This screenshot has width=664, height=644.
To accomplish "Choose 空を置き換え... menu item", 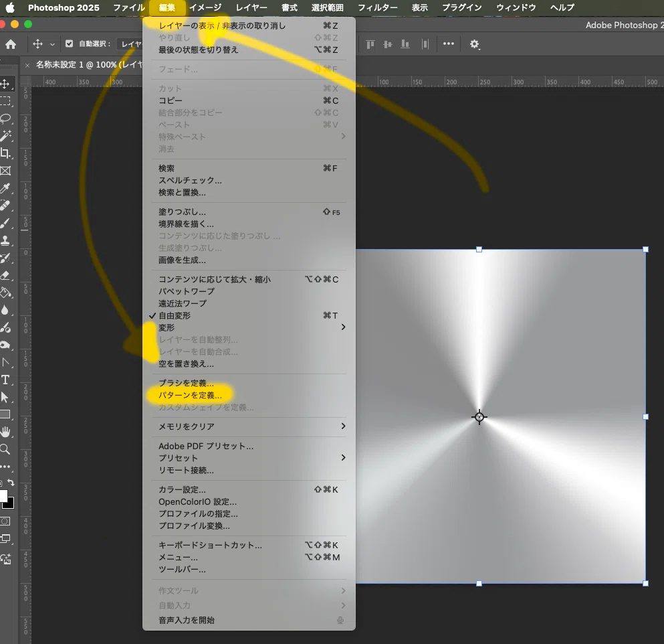I will click(x=249, y=364).
